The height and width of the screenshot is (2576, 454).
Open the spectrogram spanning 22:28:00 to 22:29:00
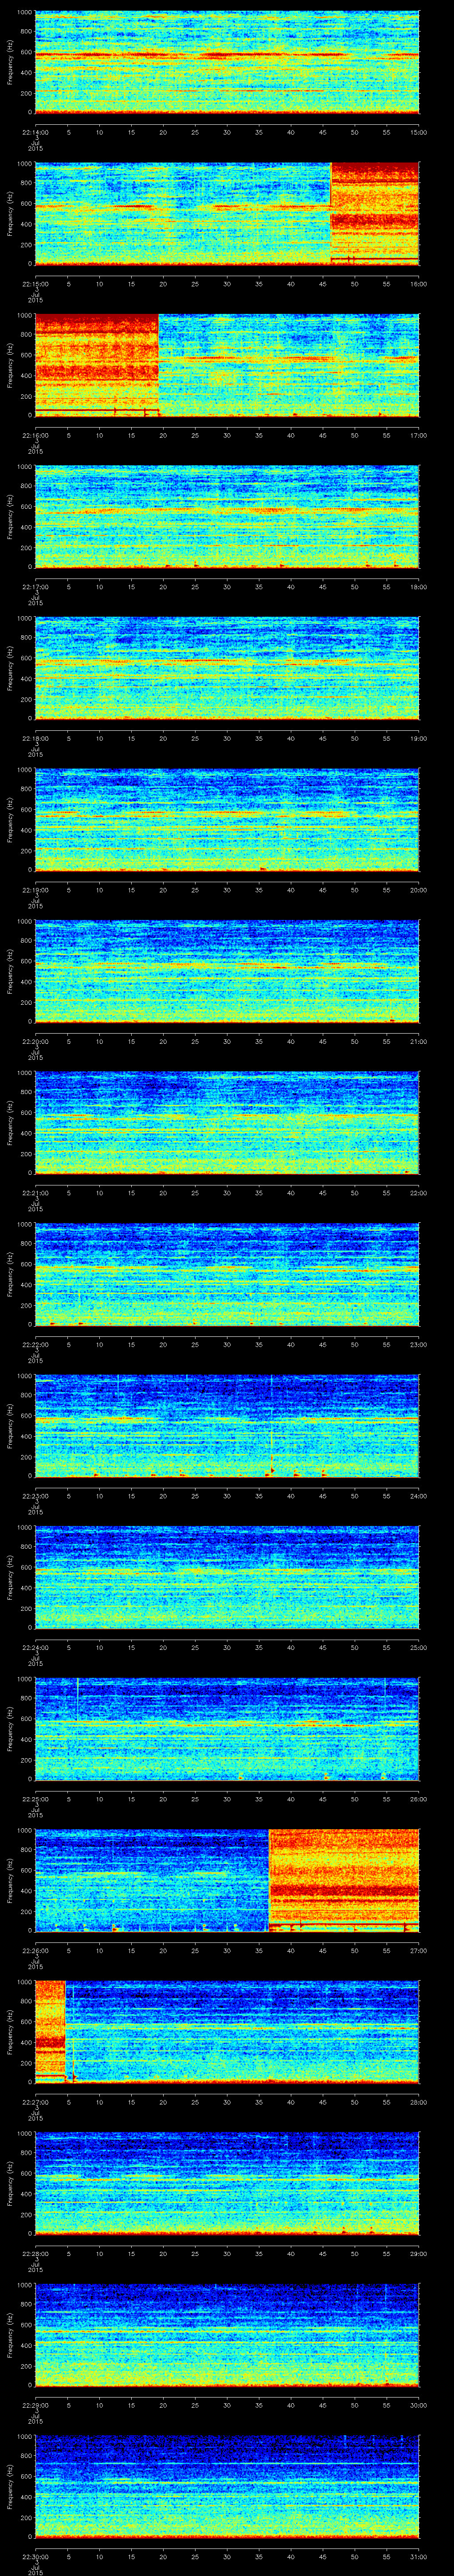[x=227, y=2183]
